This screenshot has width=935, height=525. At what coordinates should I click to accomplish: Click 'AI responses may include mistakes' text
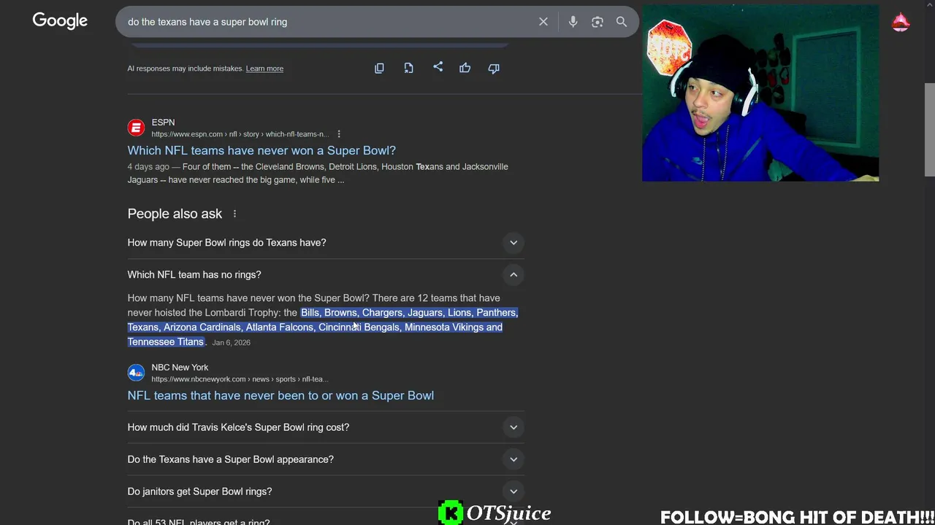(186, 69)
